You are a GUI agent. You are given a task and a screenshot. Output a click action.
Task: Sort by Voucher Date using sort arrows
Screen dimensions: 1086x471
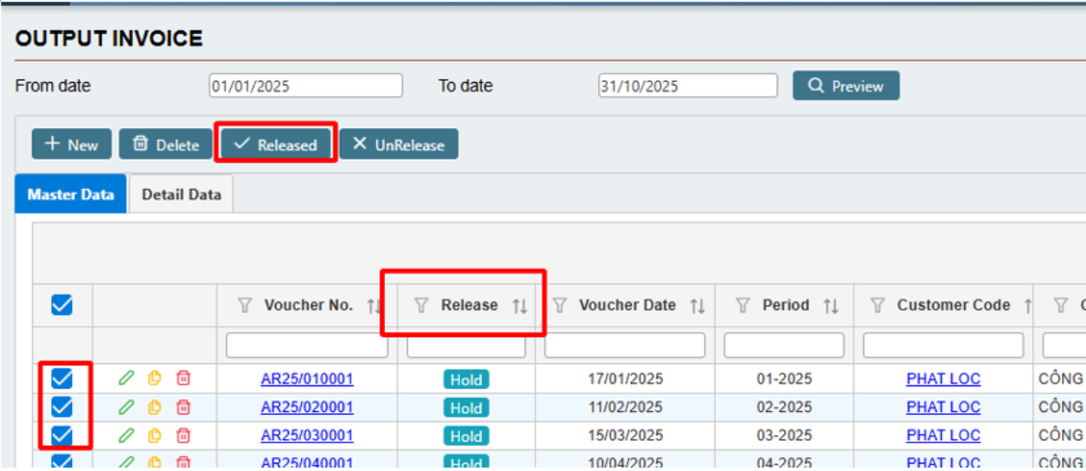[x=697, y=306]
